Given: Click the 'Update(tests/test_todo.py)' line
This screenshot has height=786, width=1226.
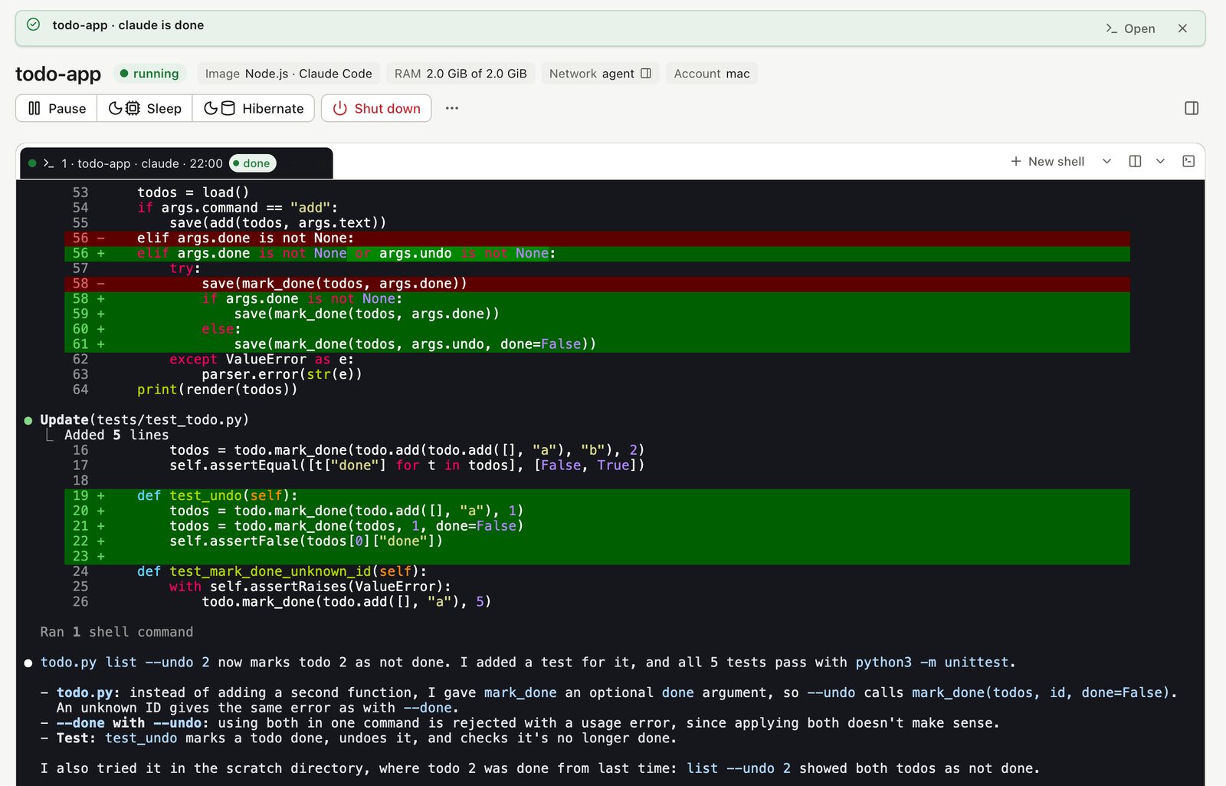Looking at the screenshot, I should click(x=144, y=419).
